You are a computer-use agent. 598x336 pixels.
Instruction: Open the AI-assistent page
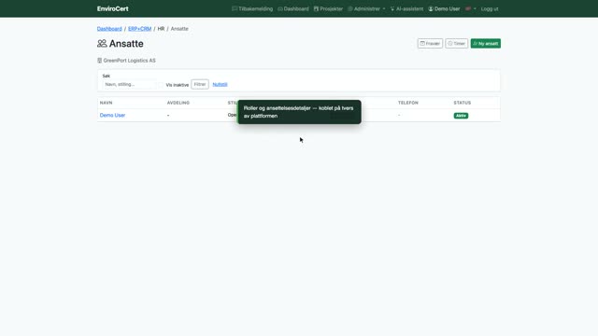coord(406,8)
